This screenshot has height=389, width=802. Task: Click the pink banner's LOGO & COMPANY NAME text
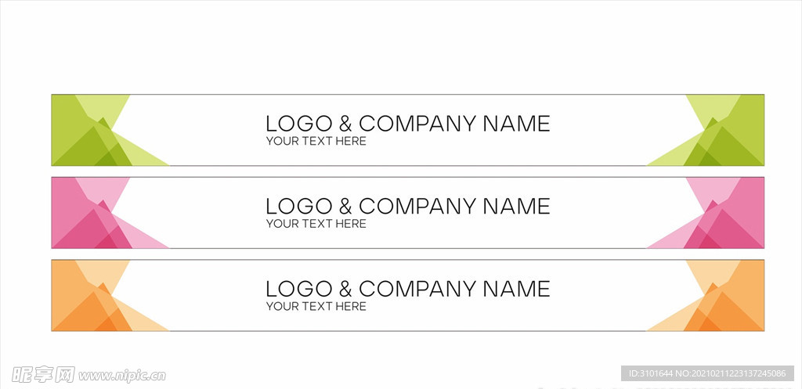click(x=407, y=206)
